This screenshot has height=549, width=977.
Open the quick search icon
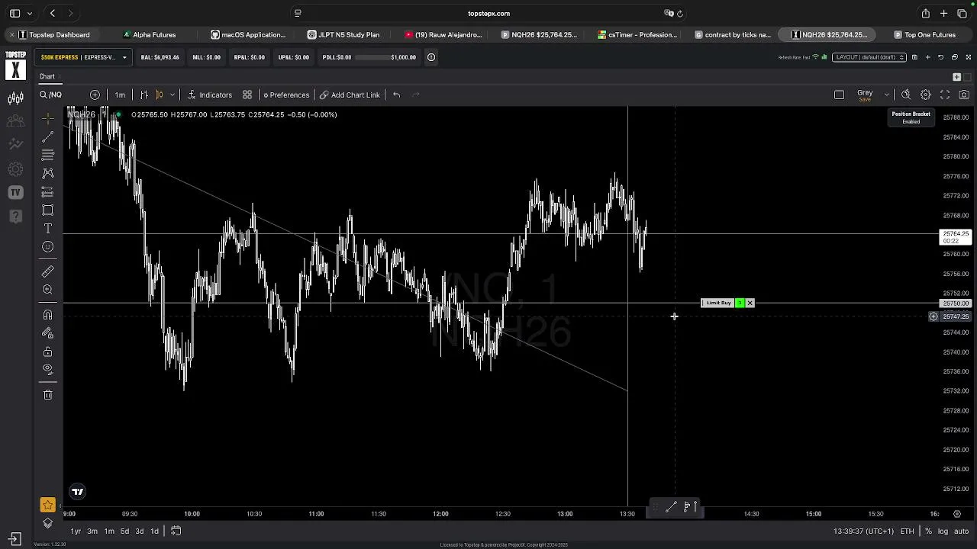click(906, 95)
